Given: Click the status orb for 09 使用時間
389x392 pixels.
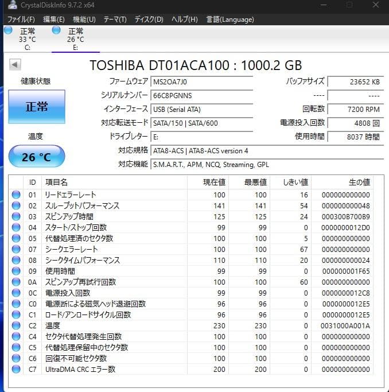Looking at the screenshot, I should pos(16,271).
